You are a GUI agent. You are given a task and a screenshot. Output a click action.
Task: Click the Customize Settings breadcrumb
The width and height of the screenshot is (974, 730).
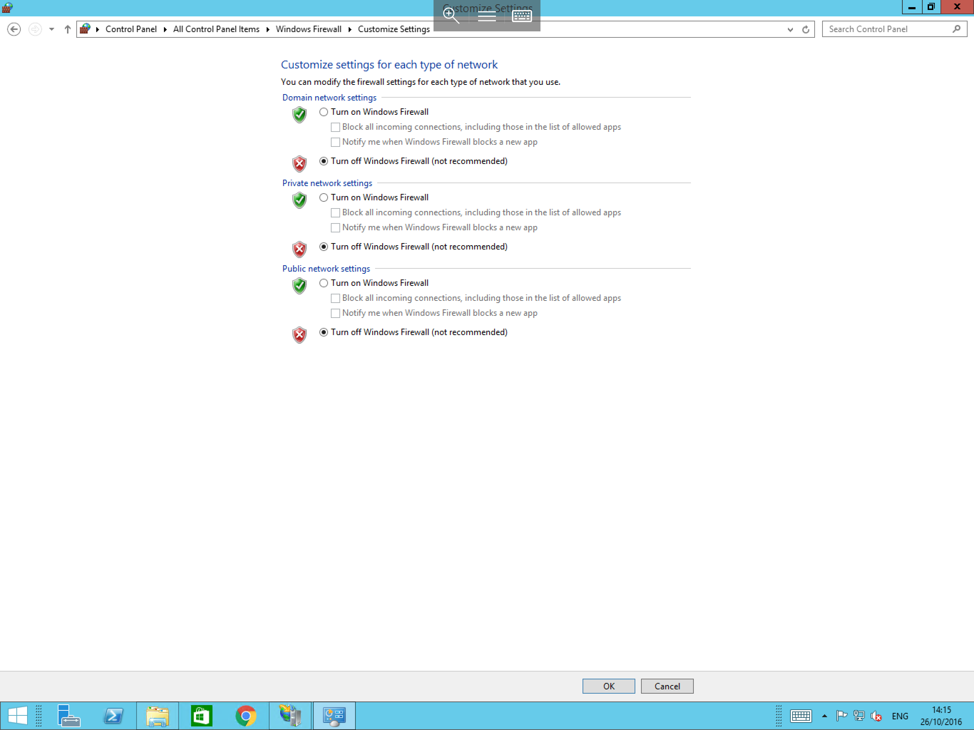tap(394, 29)
